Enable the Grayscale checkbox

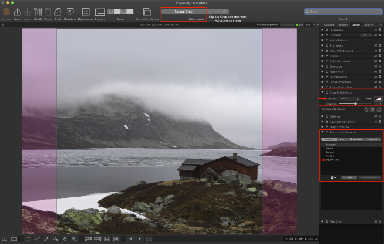pyautogui.click(x=380, y=66)
